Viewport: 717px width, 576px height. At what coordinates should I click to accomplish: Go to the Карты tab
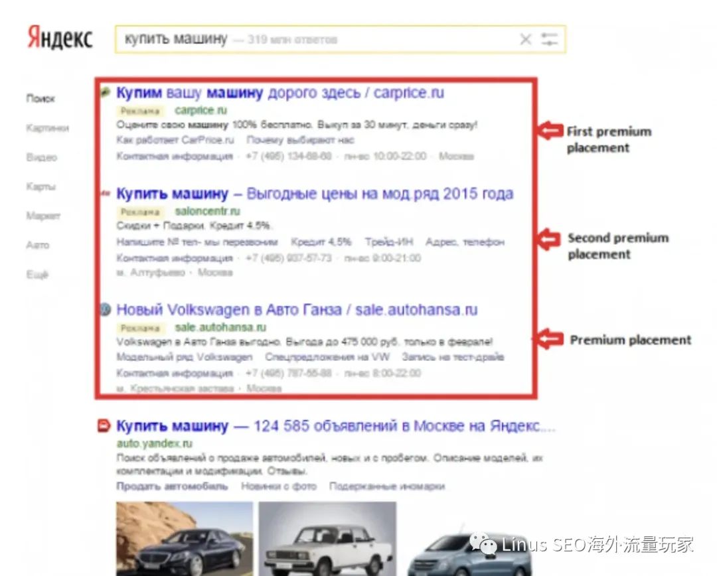pos(40,186)
